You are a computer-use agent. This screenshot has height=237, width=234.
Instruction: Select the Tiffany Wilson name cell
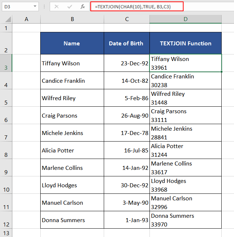(72, 63)
